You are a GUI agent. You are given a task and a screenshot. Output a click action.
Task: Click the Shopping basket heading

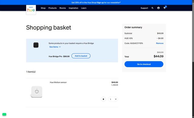pos(49,27)
